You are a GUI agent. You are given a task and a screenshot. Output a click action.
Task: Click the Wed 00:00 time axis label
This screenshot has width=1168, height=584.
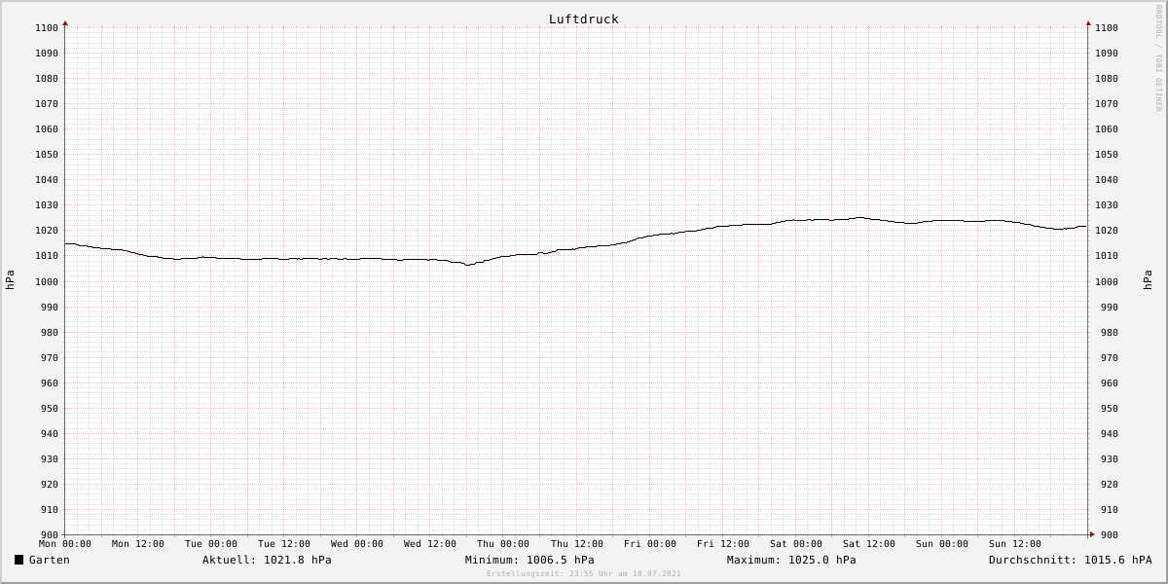[x=357, y=544]
